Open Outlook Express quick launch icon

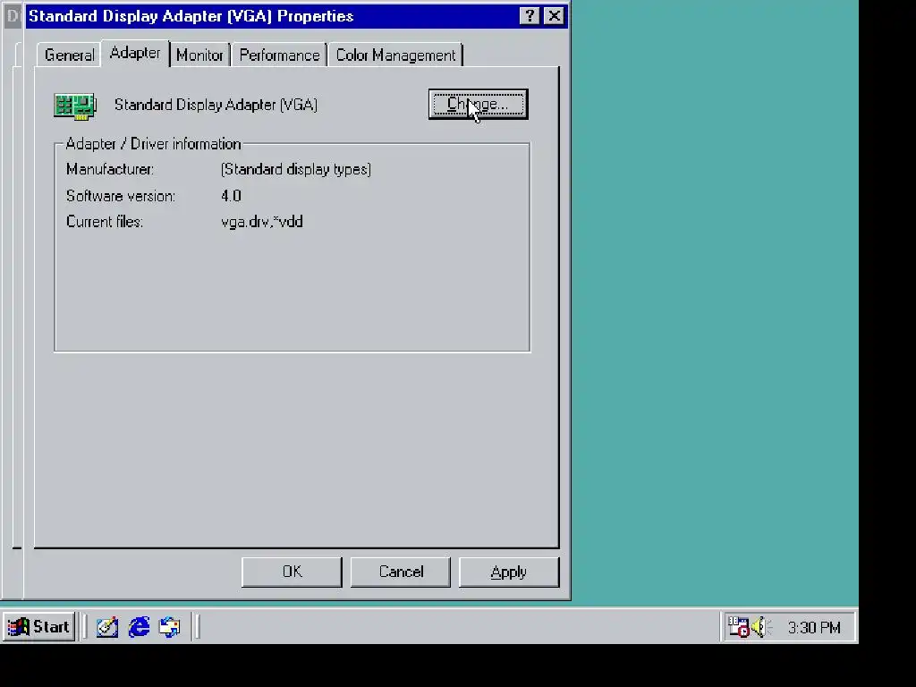coord(170,627)
